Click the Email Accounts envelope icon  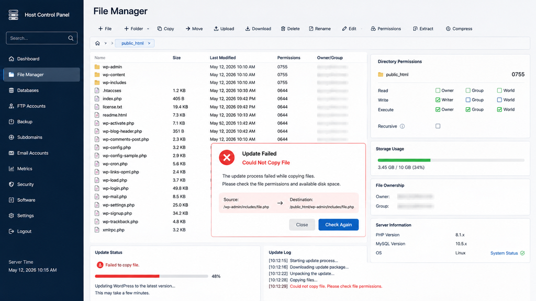pyautogui.click(x=12, y=153)
